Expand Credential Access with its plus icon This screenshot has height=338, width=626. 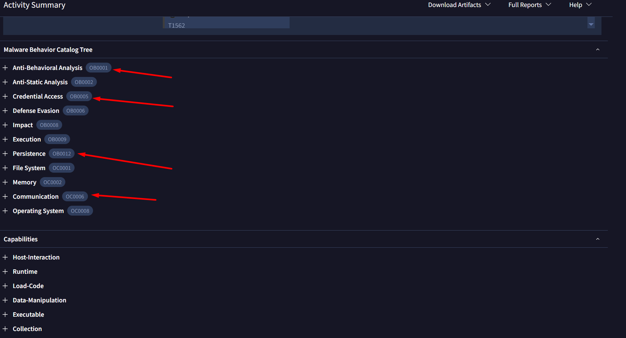point(5,96)
